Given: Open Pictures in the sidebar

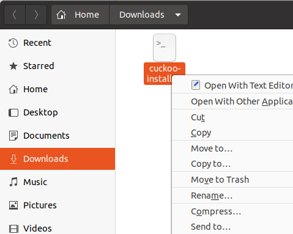Looking at the screenshot, I should click(x=57, y=205).
